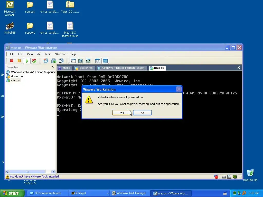Viewport: 263px width, 197px height.
Task: Click the Favorites scrollbar right arrow
Action: 53,172
